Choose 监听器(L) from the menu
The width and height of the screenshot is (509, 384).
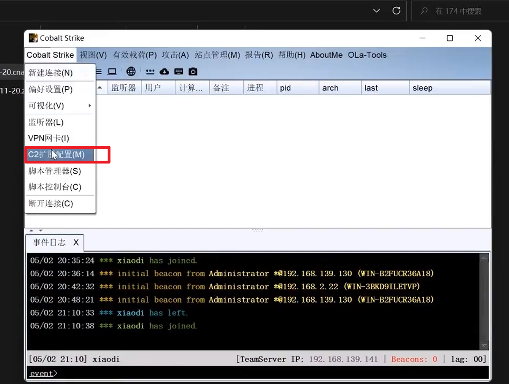(60, 122)
